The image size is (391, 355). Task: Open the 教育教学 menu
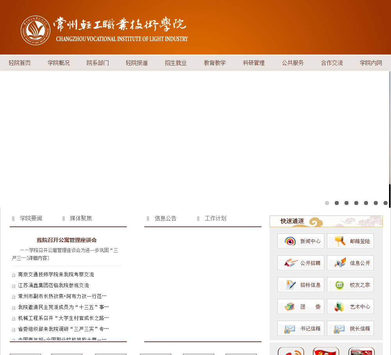pos(215,63)
